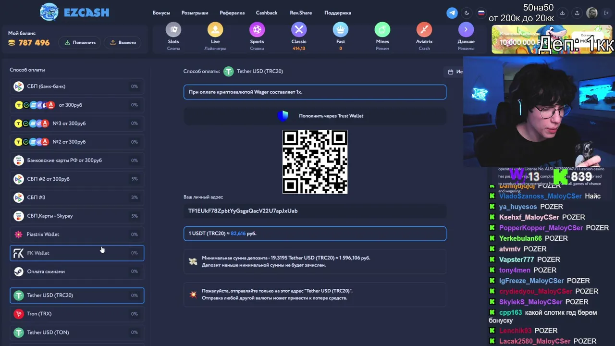Click the Пополнить deposit button
This screenshot has height=346, width=615.
[80, 42]
